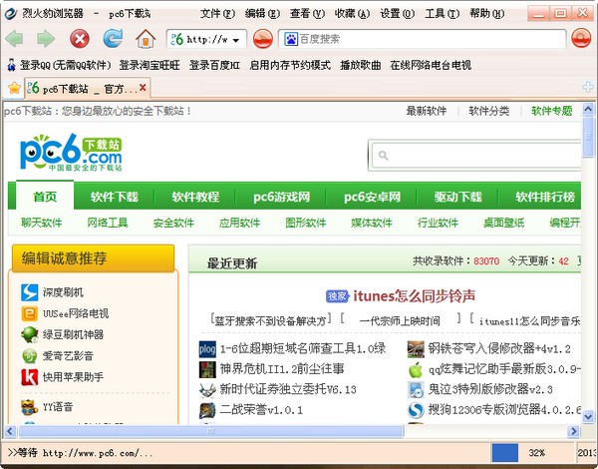Select the pc6下载站 browser tab
598x469 pixels.
coord(88,88)
